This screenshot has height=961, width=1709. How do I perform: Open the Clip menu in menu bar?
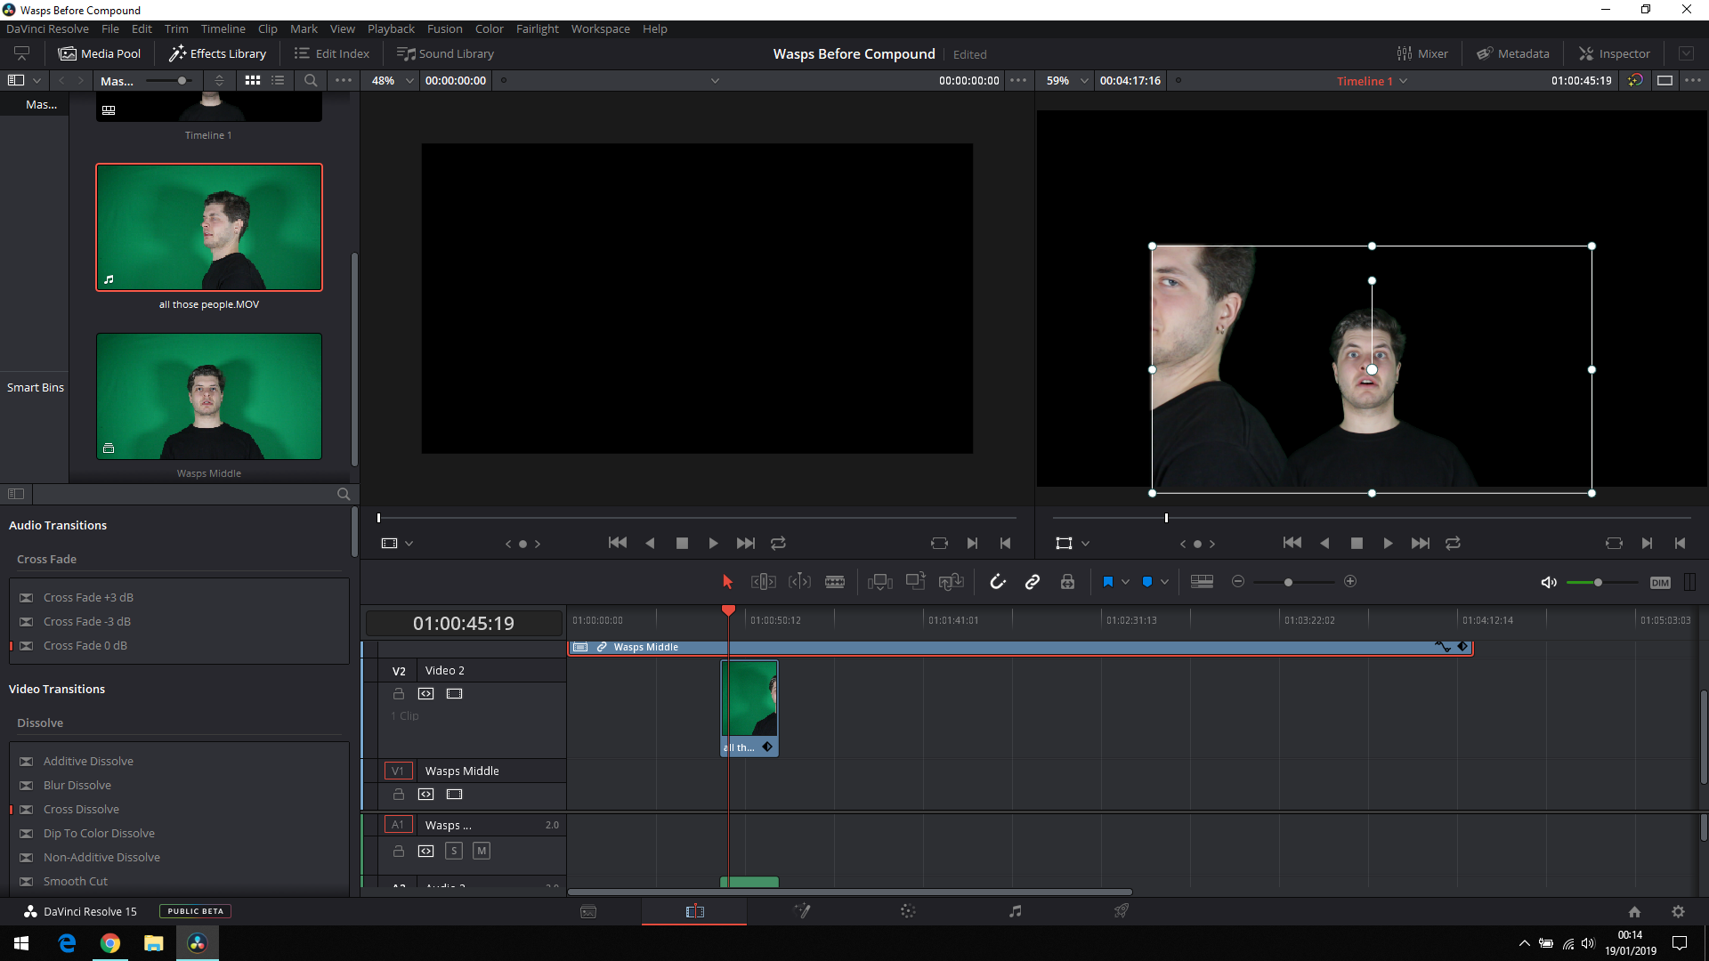266,28
